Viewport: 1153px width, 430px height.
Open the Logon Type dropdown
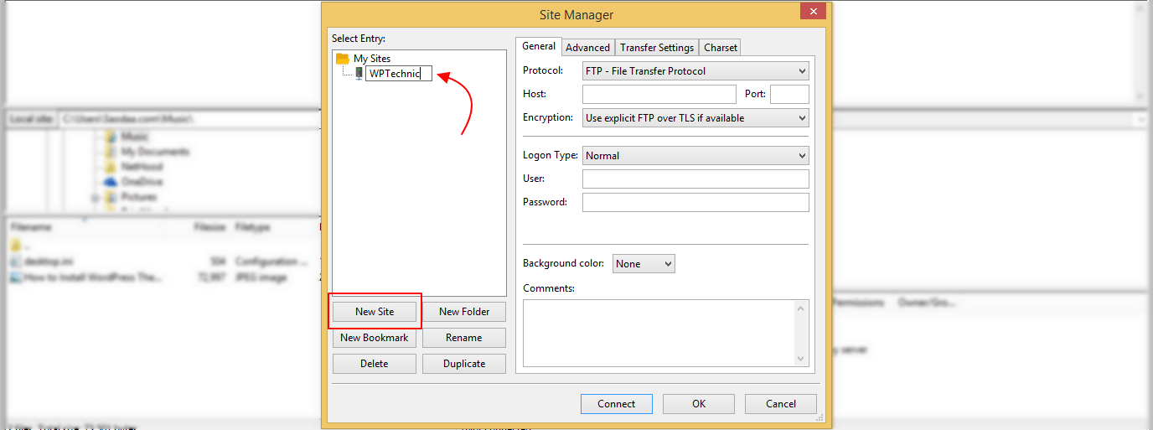(x=695, y=156)
